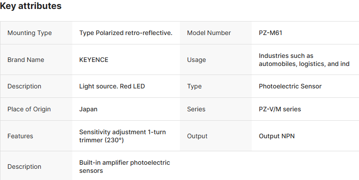Image resolution: width=359 pixels, height=180 pixels.
Task: Click the Key attributes heading
Action: pyautogui.click(x=31, y=6)
